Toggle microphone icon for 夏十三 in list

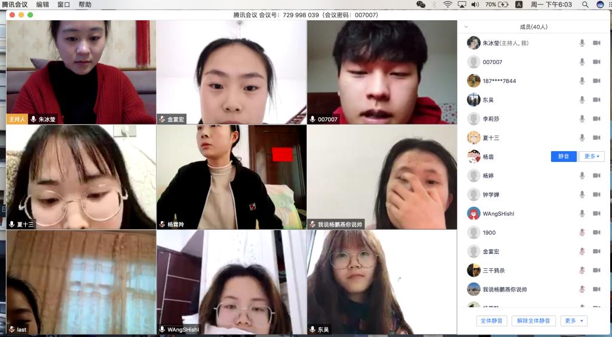[x=582, y=137]
